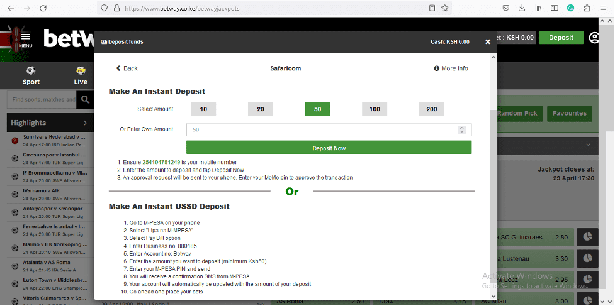View site security padlock info
The width and height of the screenshot is (615, 306).
click(116, 8)
